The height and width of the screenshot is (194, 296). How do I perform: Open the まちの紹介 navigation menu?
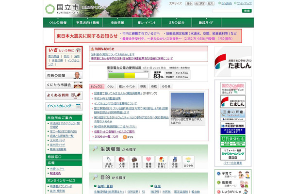point(177,23)
